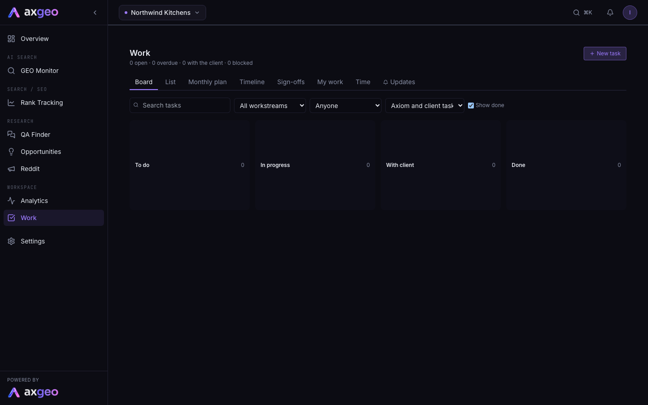Click the QA Finder chat bubbles icon

[11, 135]
